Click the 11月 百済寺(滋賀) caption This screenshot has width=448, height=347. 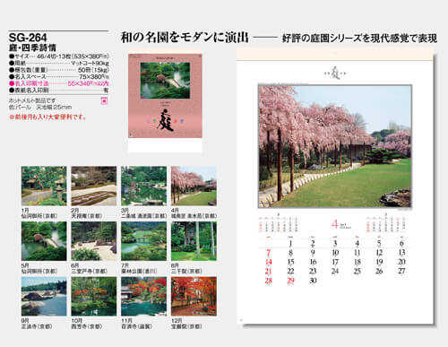point(137,324)
